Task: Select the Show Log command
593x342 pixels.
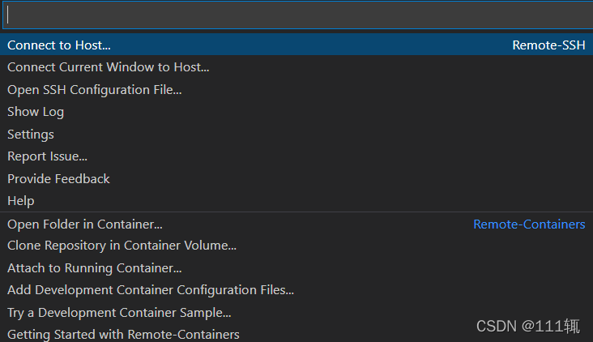Action: click(296, 112)
